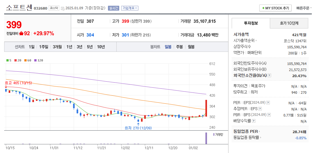The width and height of the screenshot is (315, 153).
Task: Click the help icon next to 추정PER EPS
Action: pyautogui.click(x=260, y=109)
